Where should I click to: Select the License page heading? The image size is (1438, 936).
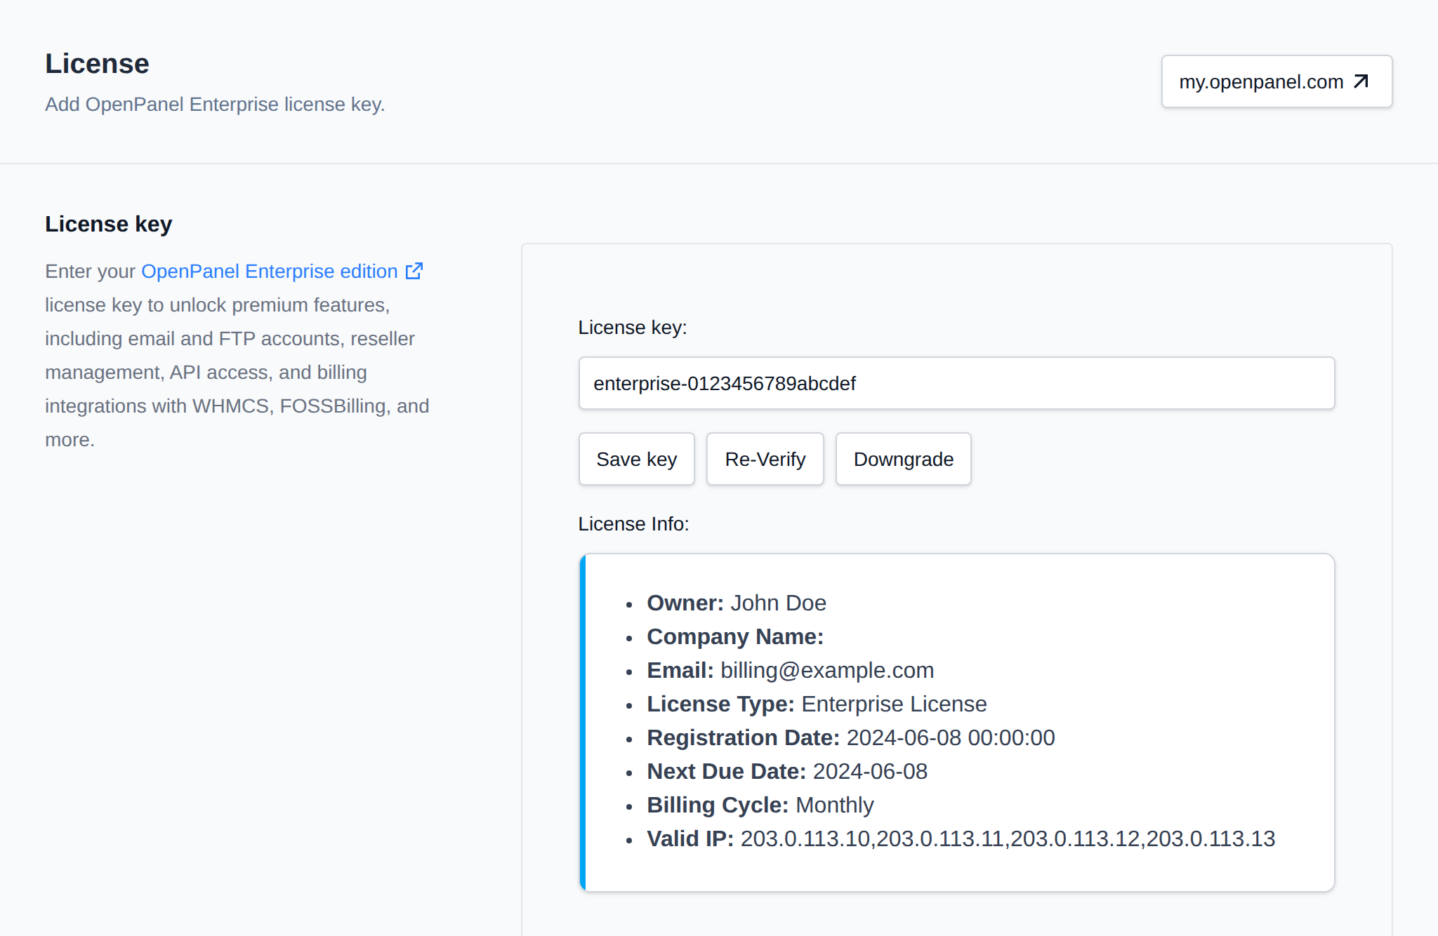98,64
